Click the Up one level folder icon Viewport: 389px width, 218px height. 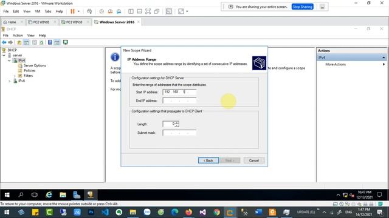(19, 42)
